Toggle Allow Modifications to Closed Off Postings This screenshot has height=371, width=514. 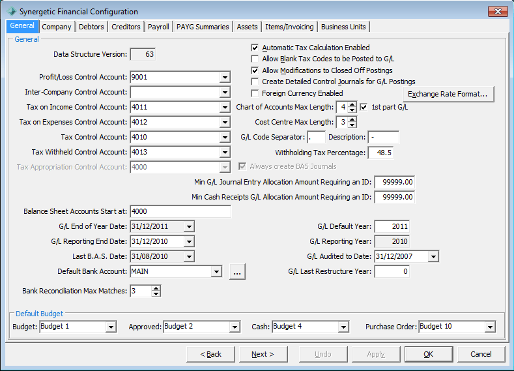[255, 70]
